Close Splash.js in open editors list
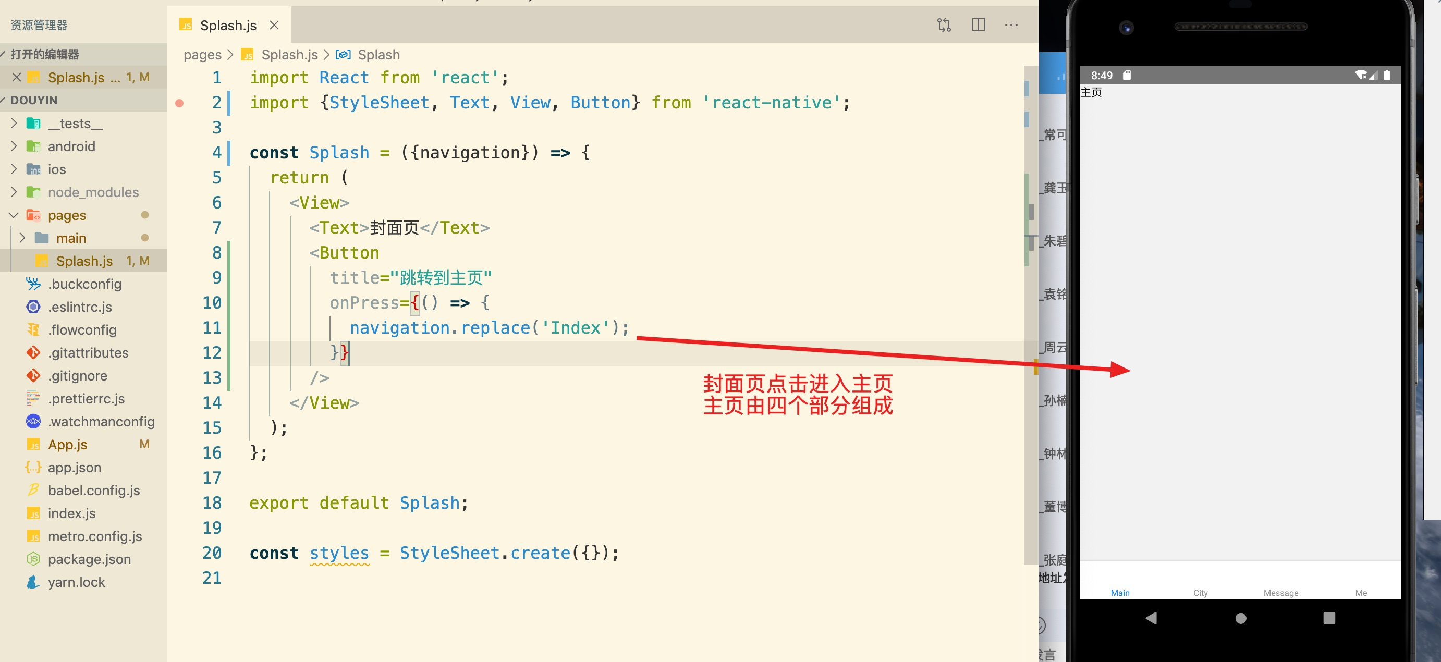Viewport: 1441px width, 662px height. tap(17, 77)
